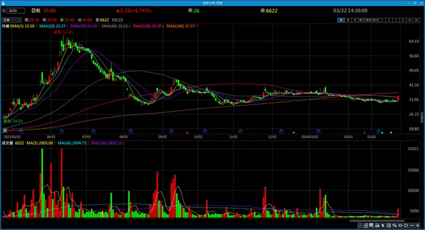The height and width of the screenshot is (230, 425).
Task: Switch to the monthly 月 period tab
Action: [355, 20]
